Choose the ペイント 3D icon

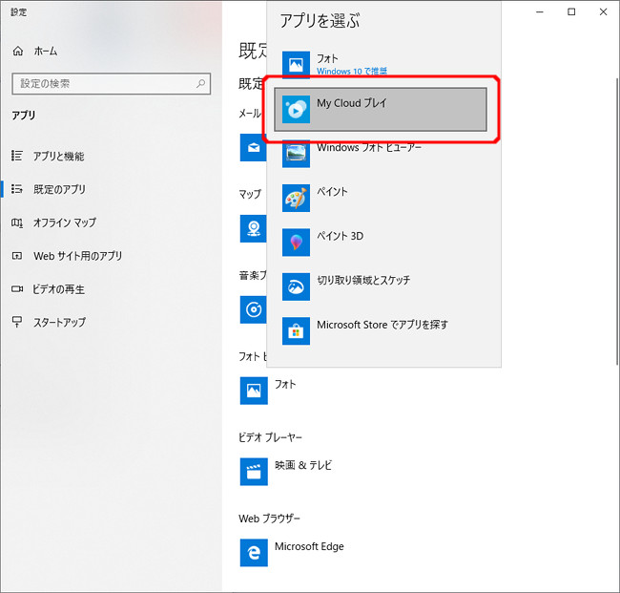(297, 243)
